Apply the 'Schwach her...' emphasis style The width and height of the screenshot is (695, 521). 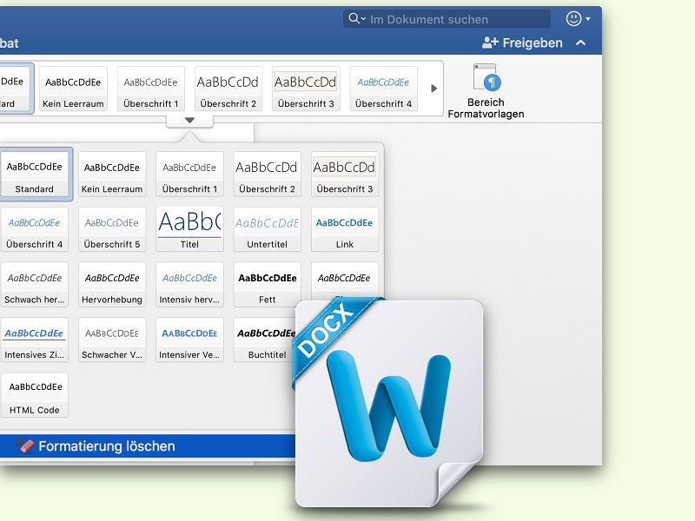click(x=35, y=285)
